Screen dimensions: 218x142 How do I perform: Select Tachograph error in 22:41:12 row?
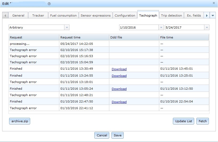[23, 108]
